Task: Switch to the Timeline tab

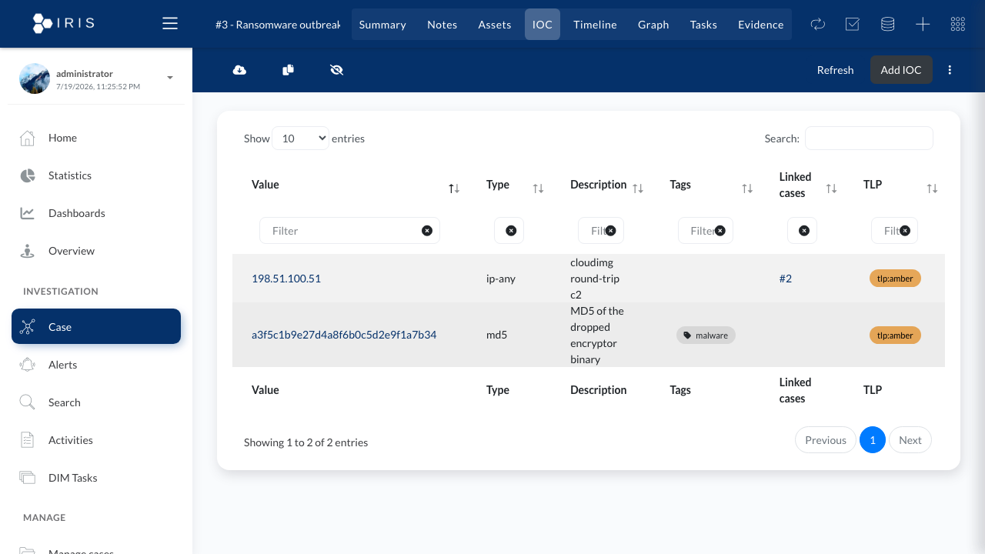Action: (x=595, y=24)
